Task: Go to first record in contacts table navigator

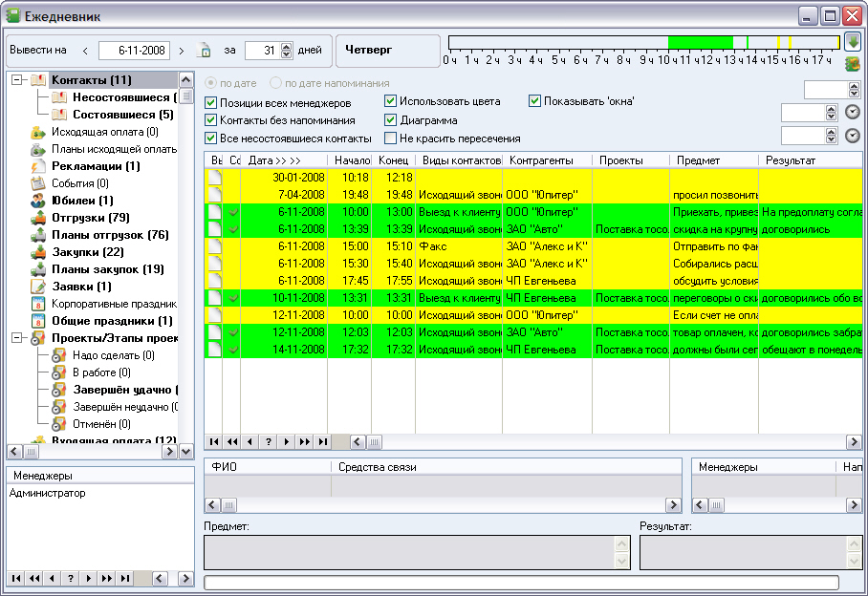Action: 214,441
